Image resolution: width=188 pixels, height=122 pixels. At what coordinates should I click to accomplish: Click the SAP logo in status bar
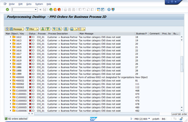94,119
